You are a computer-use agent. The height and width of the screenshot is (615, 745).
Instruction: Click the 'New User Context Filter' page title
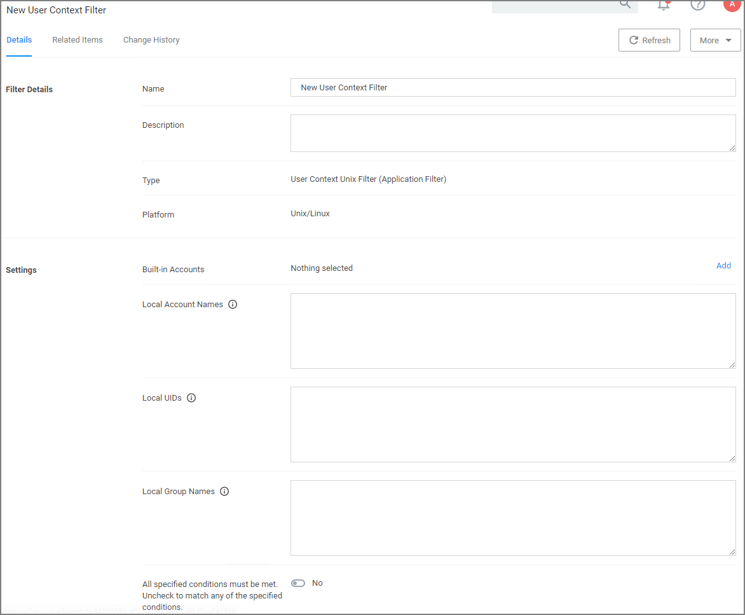coord(56,10)
